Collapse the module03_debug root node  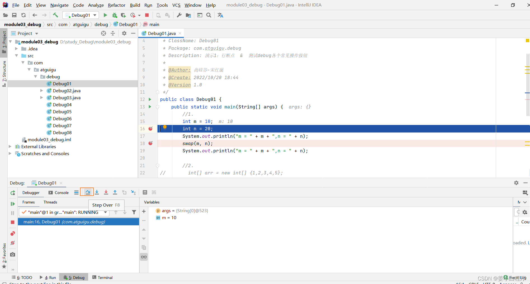(x=10, y=42)
